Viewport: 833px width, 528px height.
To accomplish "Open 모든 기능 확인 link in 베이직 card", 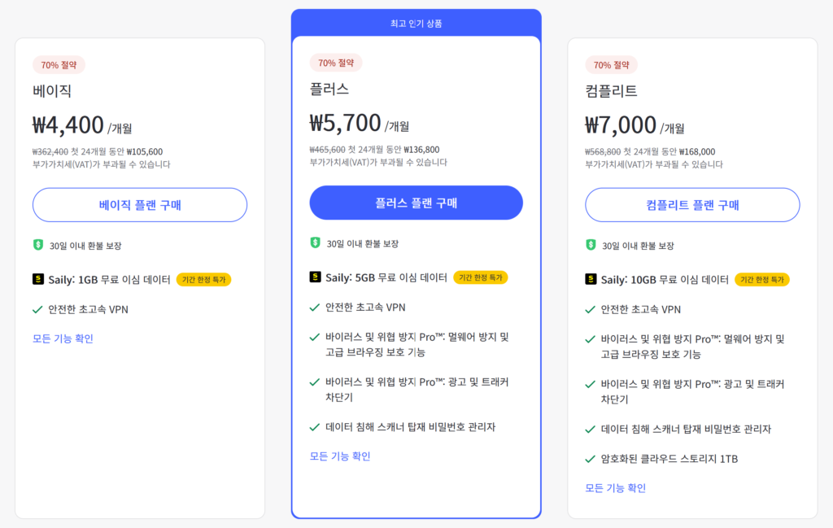I will (x=63, y=338).
